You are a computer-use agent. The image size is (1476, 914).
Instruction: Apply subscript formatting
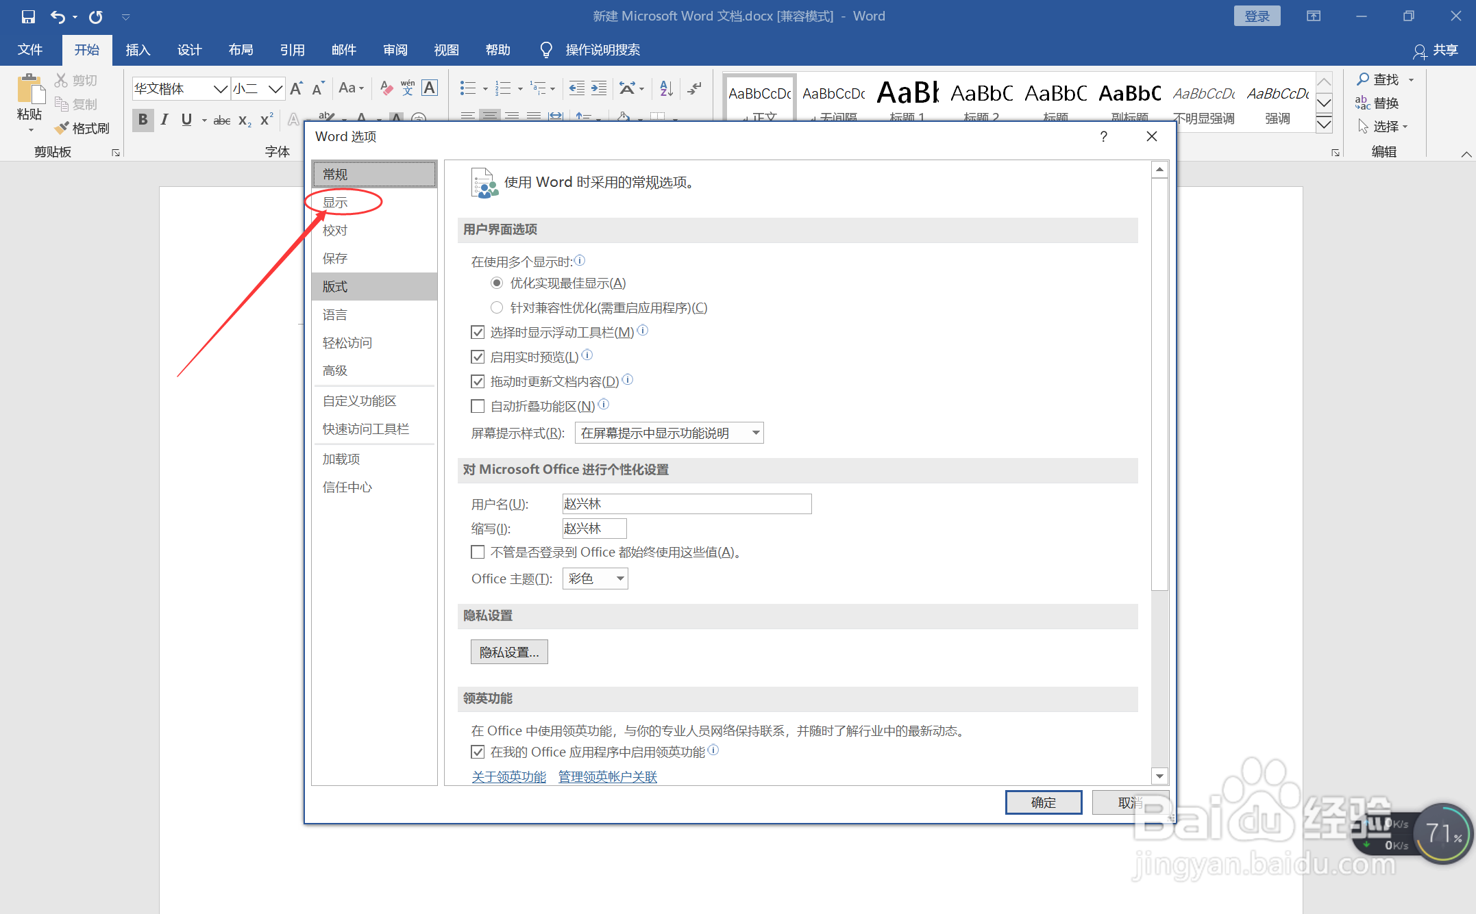(x=245, y=120)
